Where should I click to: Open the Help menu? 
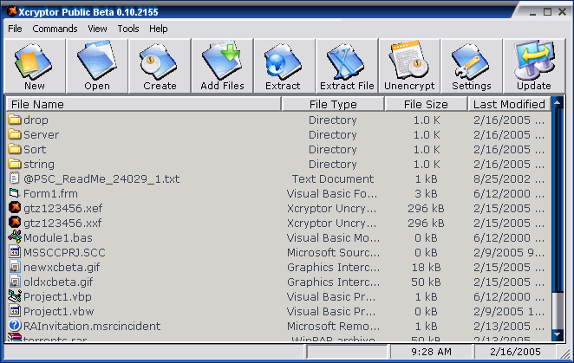click(x=159, y=29)
